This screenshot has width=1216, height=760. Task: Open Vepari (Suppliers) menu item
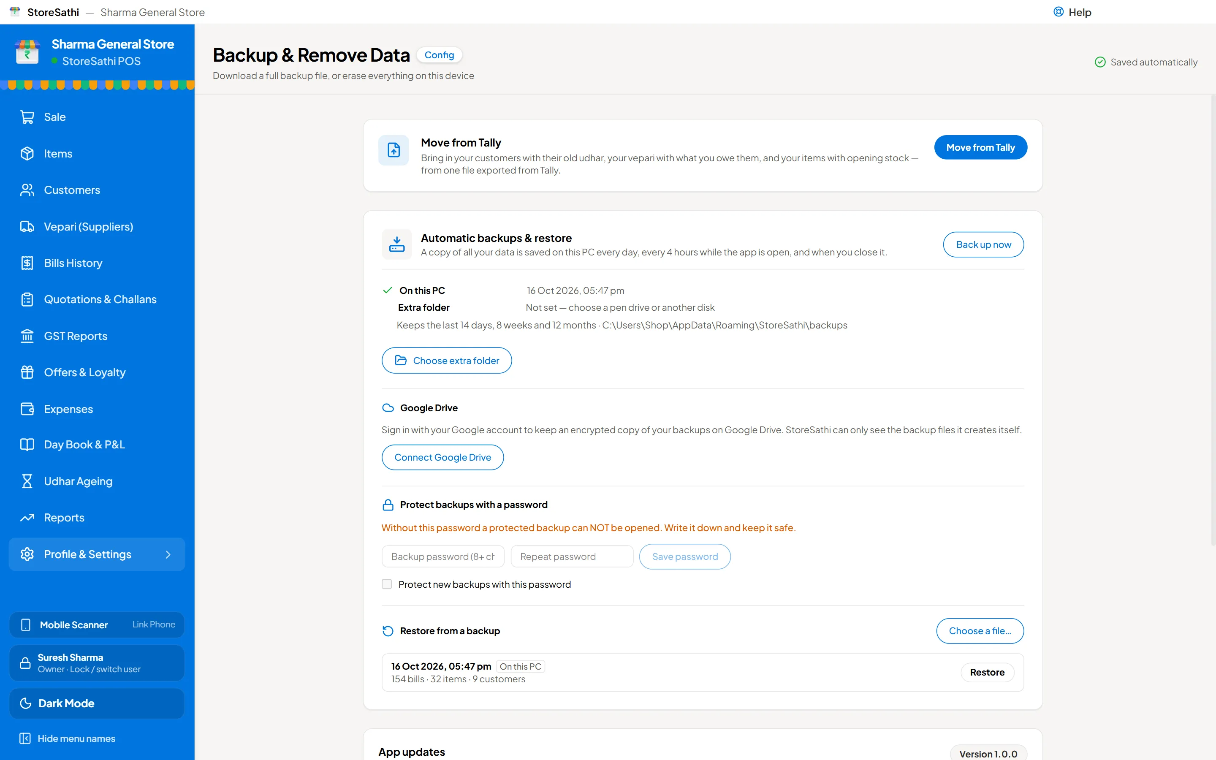97,227
